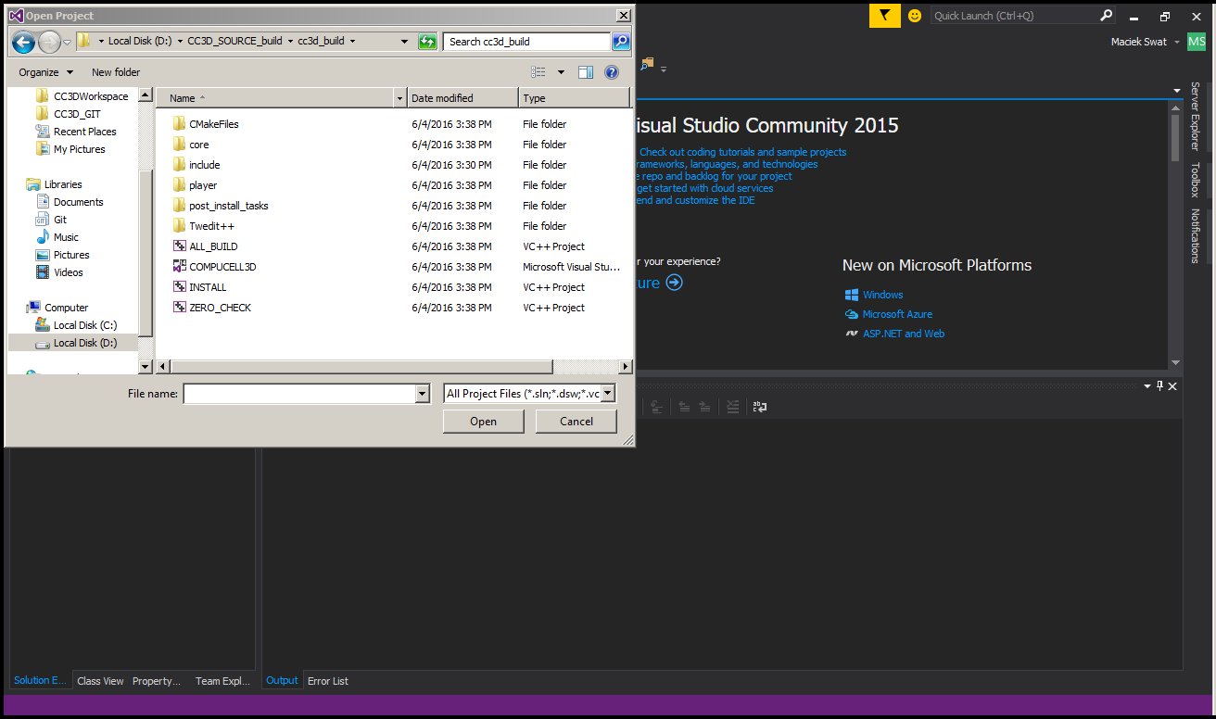Toggle the preview pane in dialog
Image resolution: width=1216 pixels, height=719 pixels.
point(585,72)
